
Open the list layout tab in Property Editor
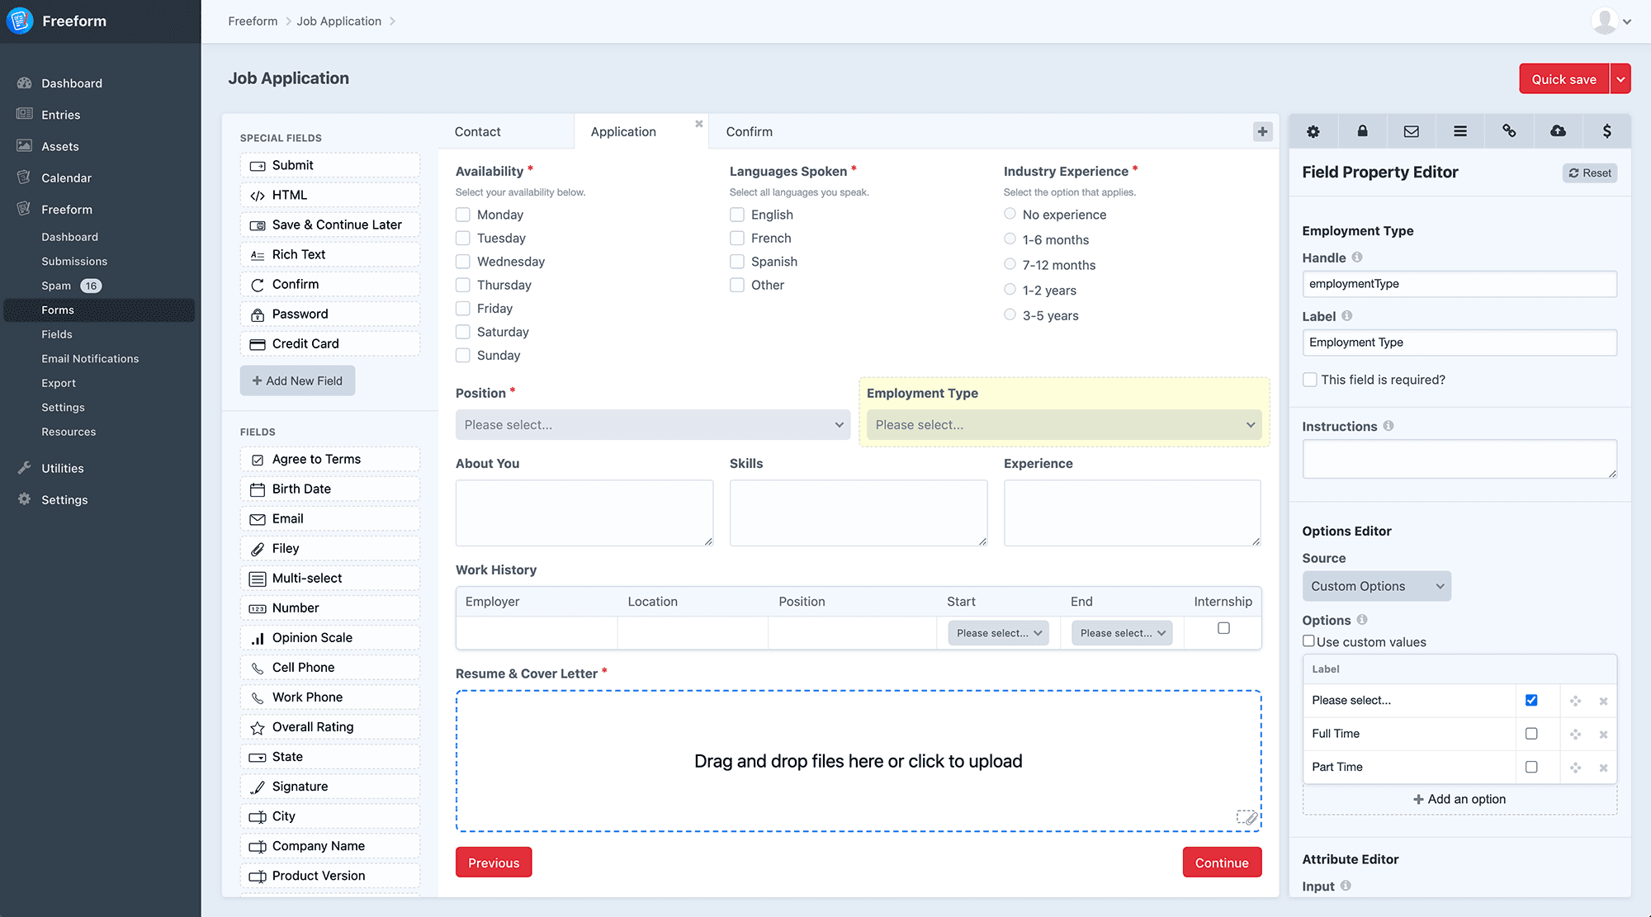1459,130
